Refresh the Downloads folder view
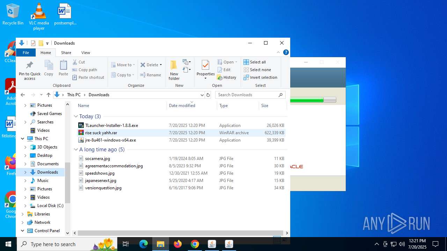Viewport: 447px width, 251px height. click(x=208, y=95)
